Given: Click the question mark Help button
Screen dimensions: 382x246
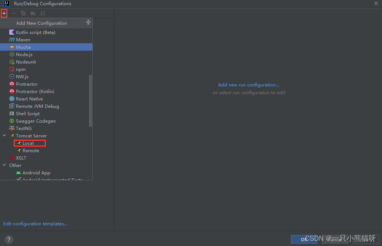Looking at the screenshot, I should pyautogui.click(x=9, y=239).
